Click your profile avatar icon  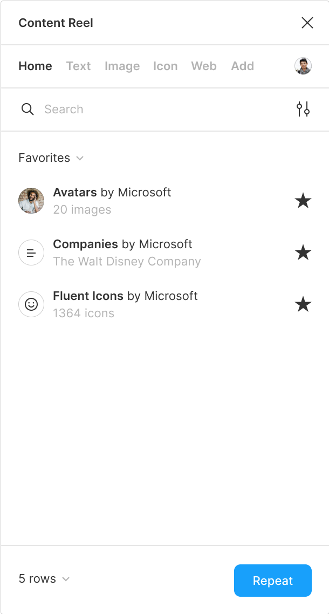(x=303, y=66)
